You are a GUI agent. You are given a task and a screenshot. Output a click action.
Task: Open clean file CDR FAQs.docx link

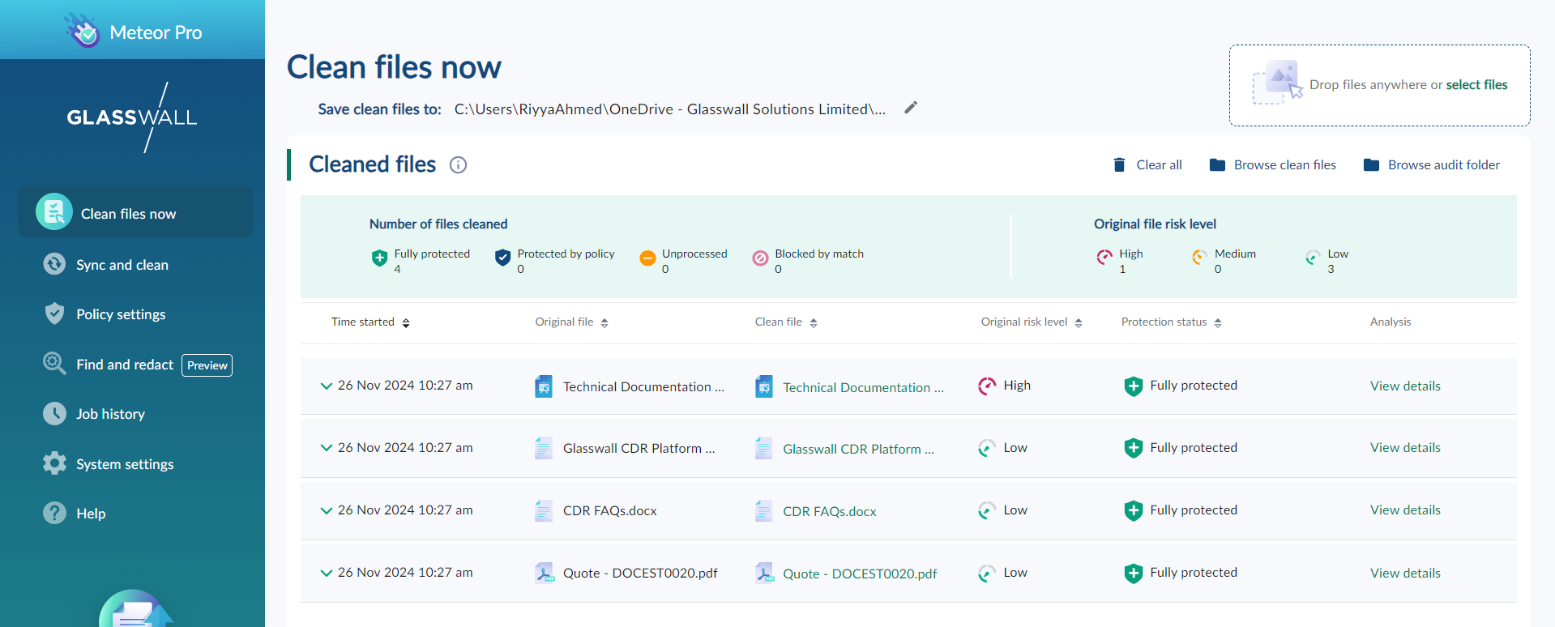[x=830, y=511]
